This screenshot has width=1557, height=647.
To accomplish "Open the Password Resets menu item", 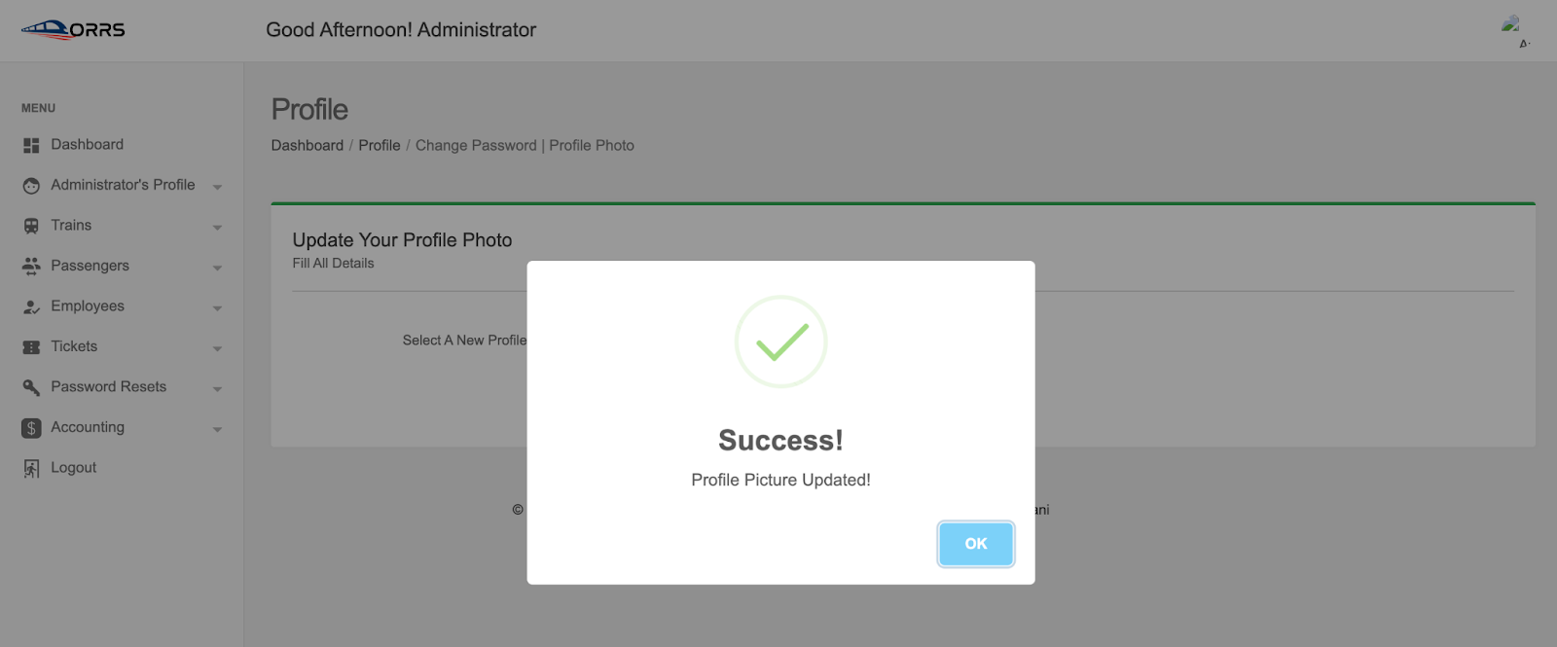I will [x=108, y=386].
